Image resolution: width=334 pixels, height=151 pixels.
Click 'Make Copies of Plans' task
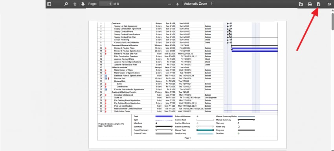123,70
